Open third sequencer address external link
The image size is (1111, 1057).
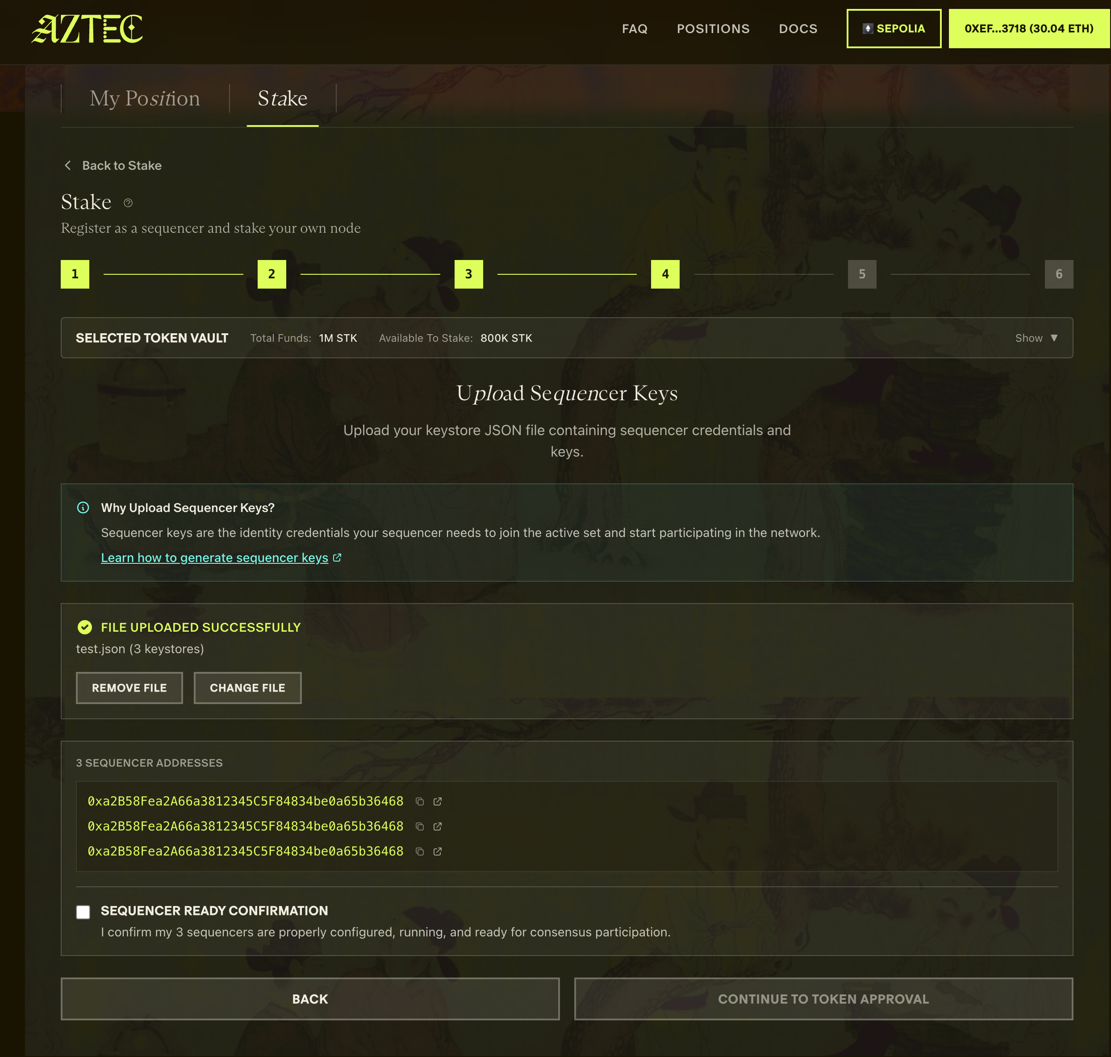438,851
